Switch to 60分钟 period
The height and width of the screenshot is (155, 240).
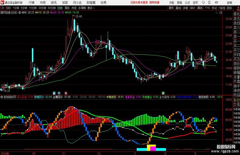click(52, 8)
